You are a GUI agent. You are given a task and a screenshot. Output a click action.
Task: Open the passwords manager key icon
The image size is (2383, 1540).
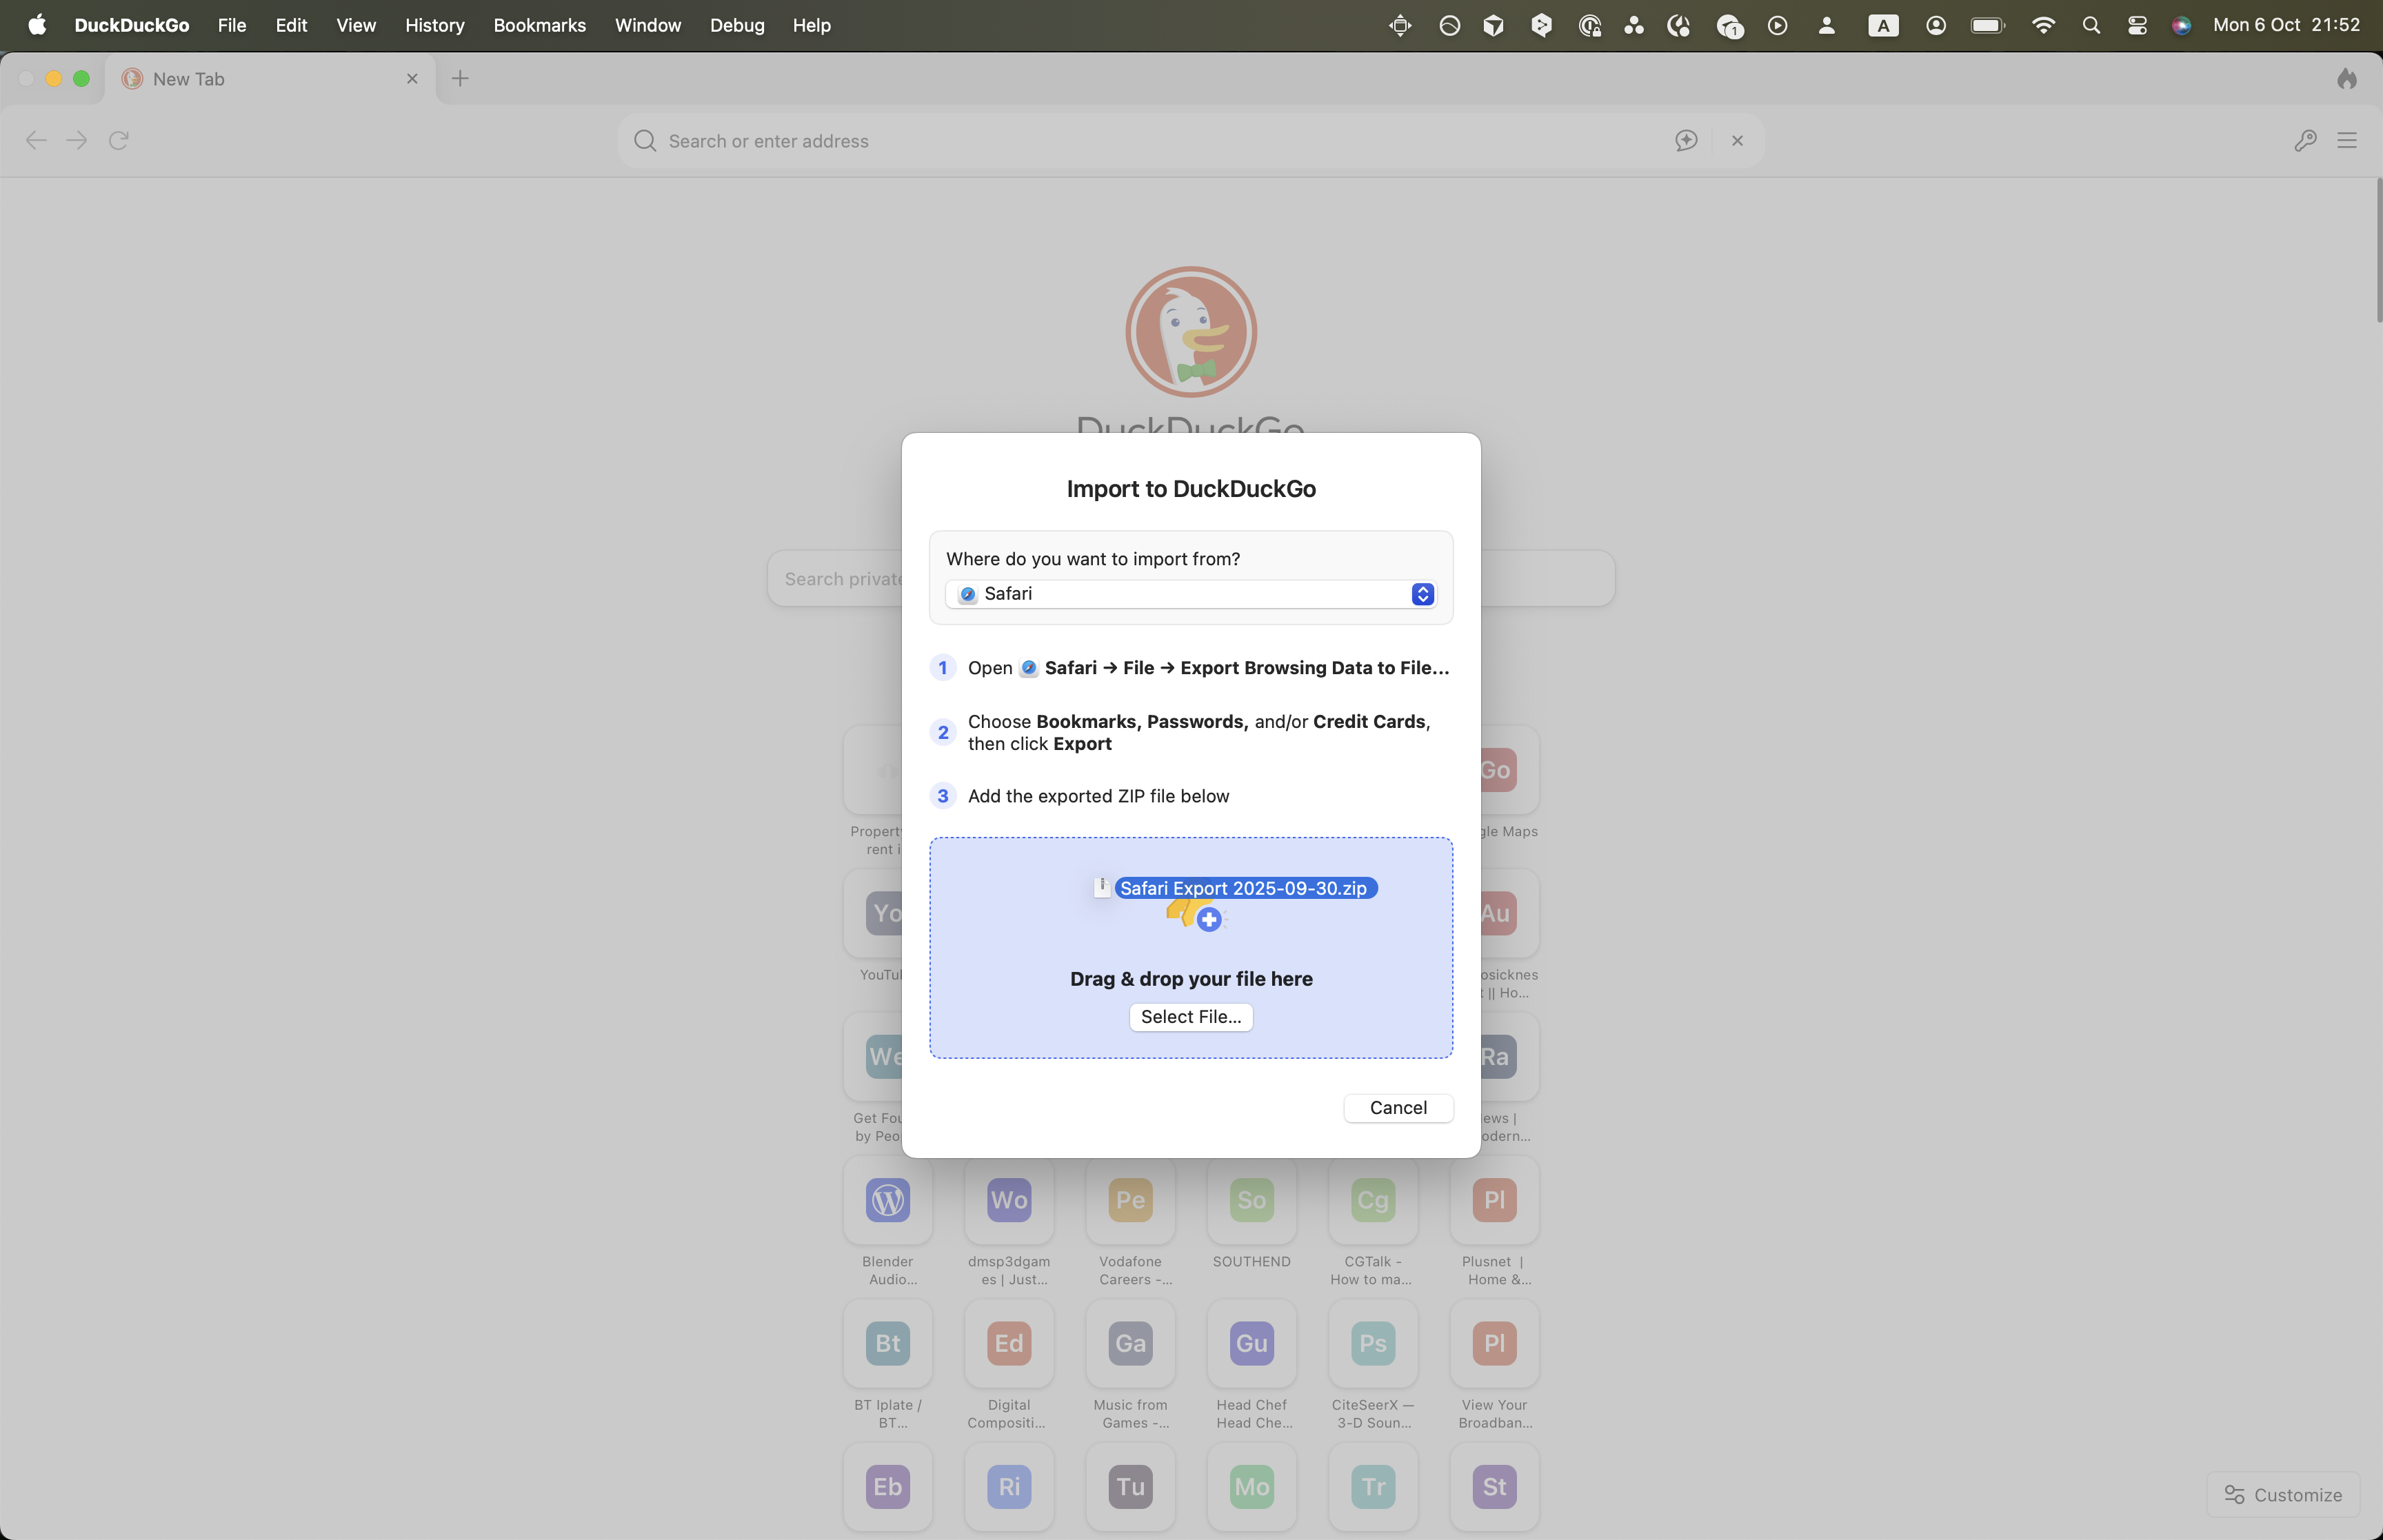tap(2305, 140)
